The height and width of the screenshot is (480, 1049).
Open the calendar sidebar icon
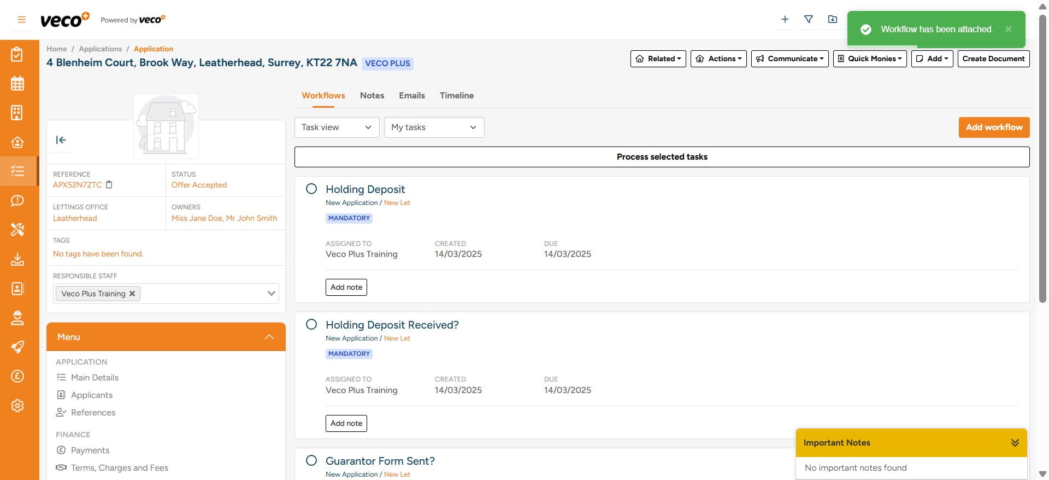17,84
